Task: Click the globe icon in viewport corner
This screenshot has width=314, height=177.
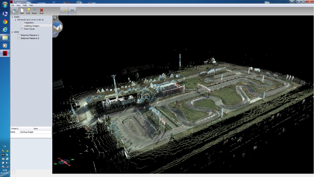Action: pos(55,34)
